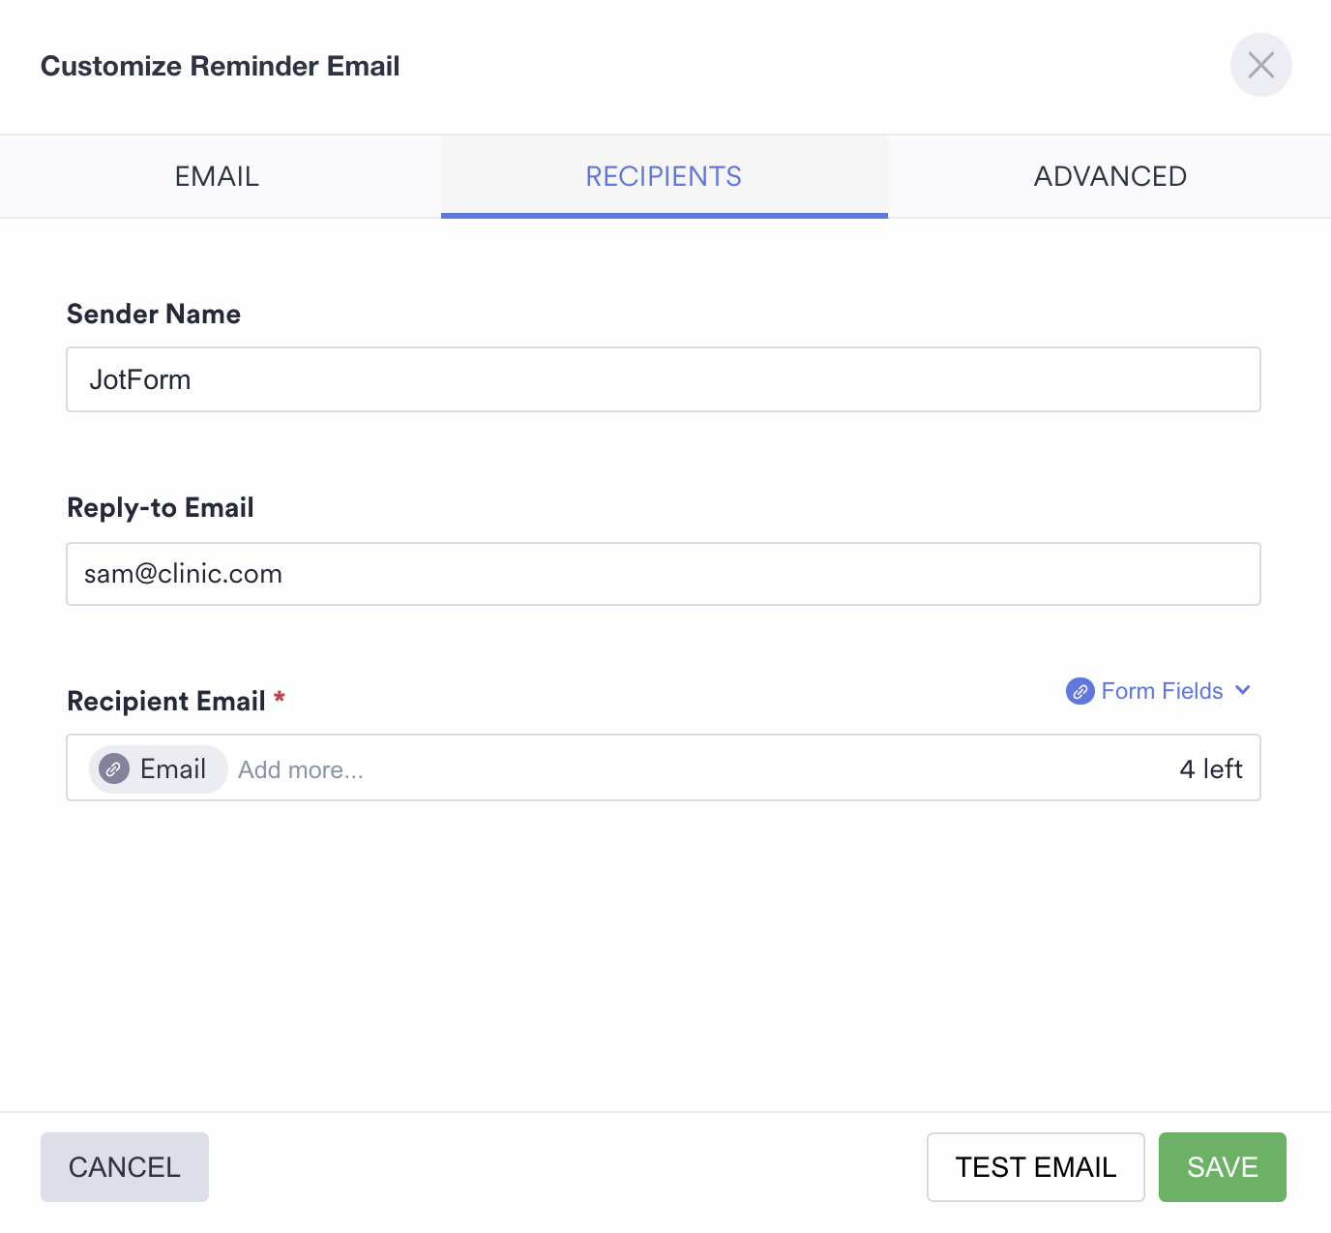Click the link icon beside Form Fields

pyautogui.click(x=1080, y=691)
